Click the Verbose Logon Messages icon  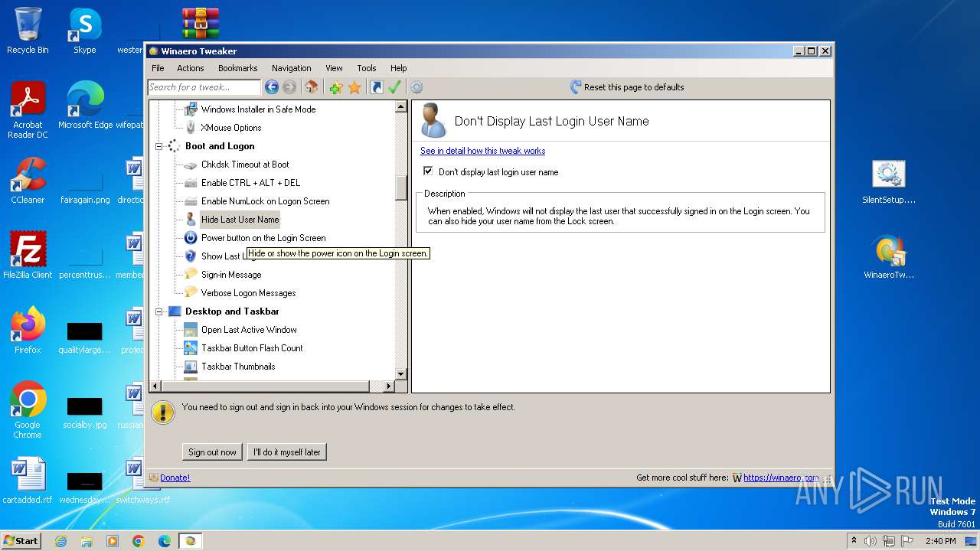[191, 293]
